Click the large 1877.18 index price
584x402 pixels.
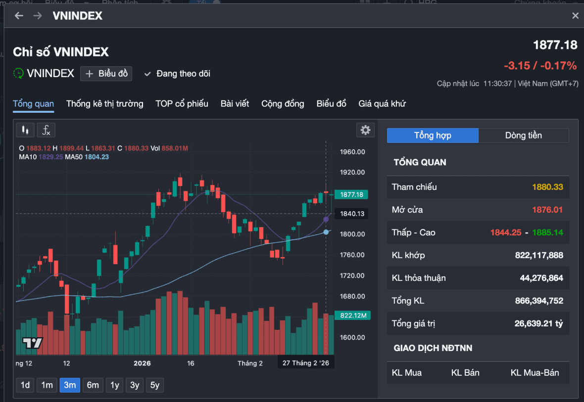[x=555, y=45]
